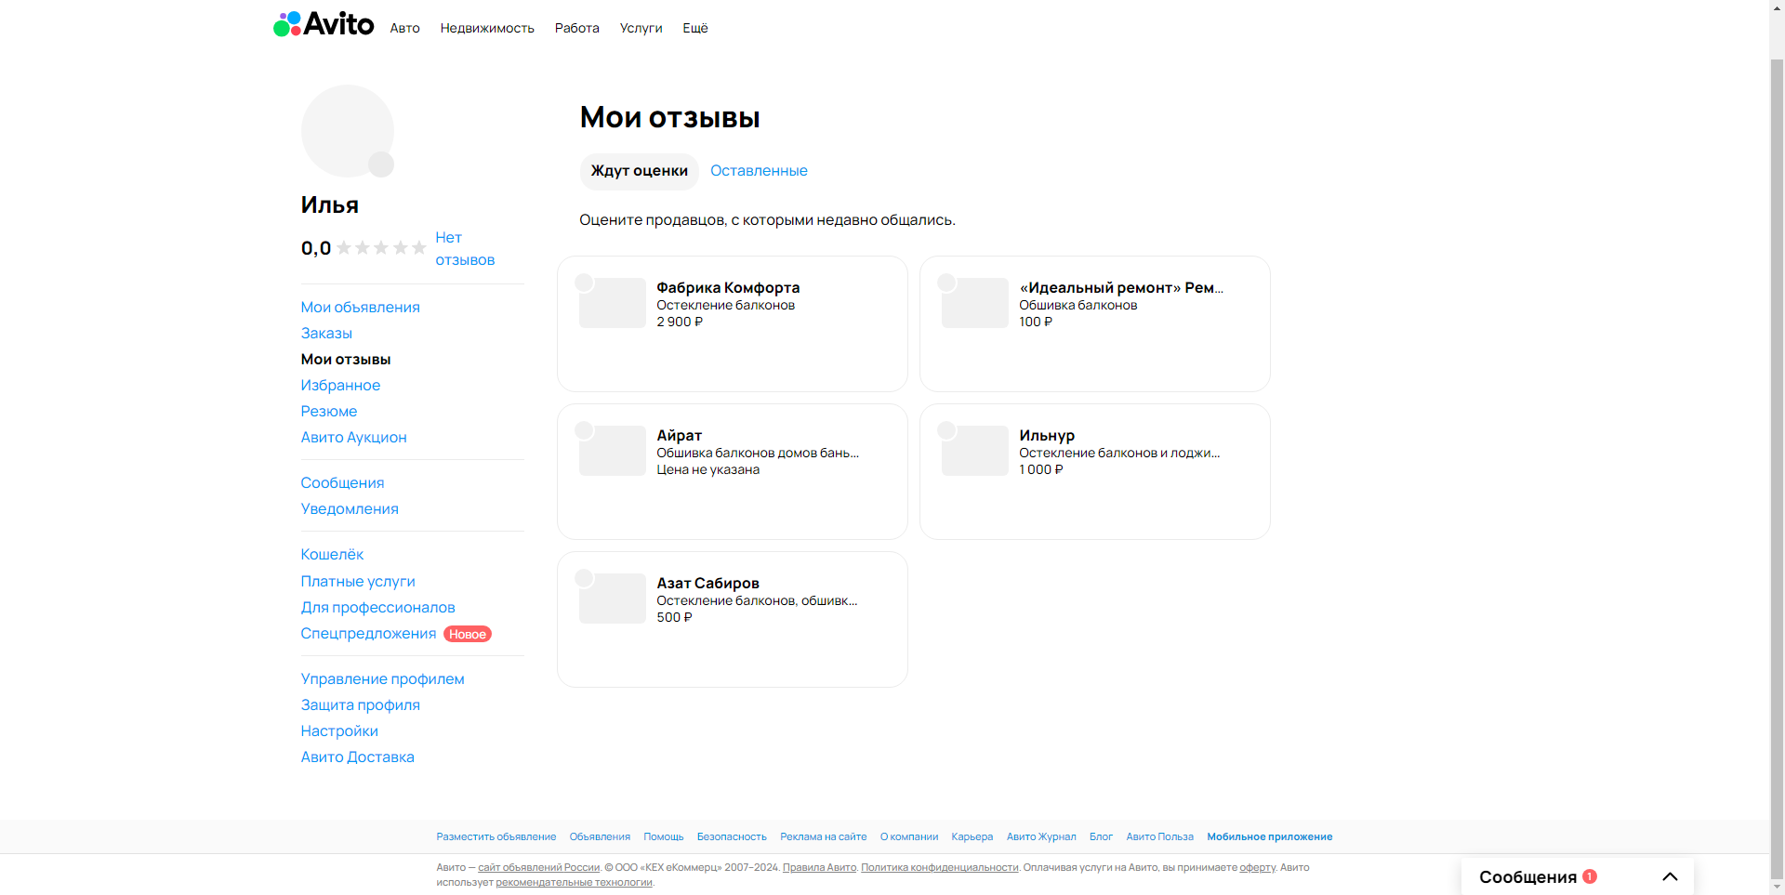Screen dimensions: 1785x895
Task: Click Блог in footer
Action: click(x=1101, y=836)
